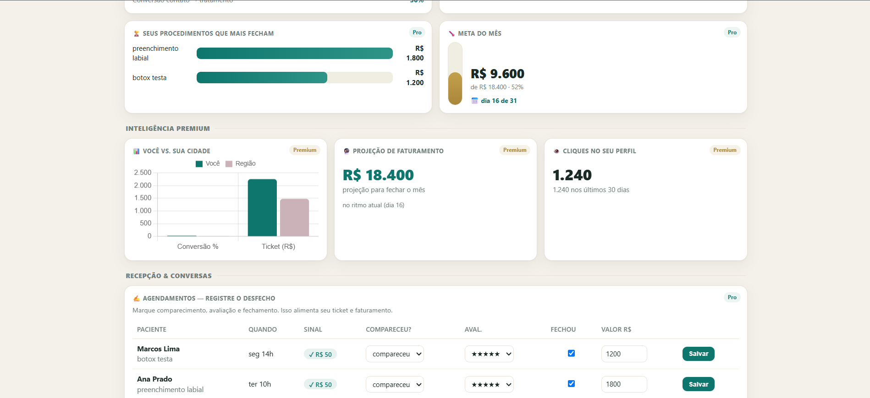870x398 pixels.
Task: Click the writing hand icon beside Agendamentos
Action: [x=136, y=298]
